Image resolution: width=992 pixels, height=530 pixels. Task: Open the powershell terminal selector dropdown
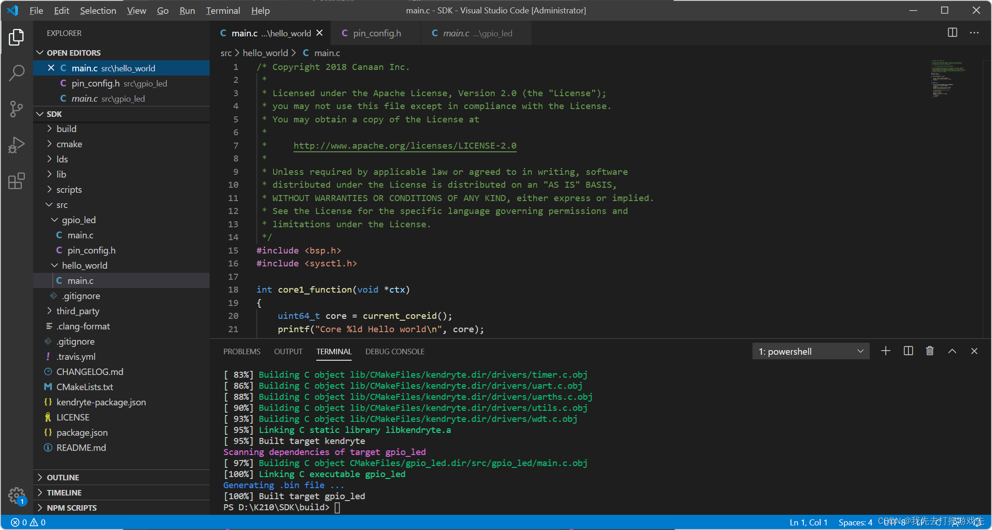pyautogui.click(x=810, y=351)
